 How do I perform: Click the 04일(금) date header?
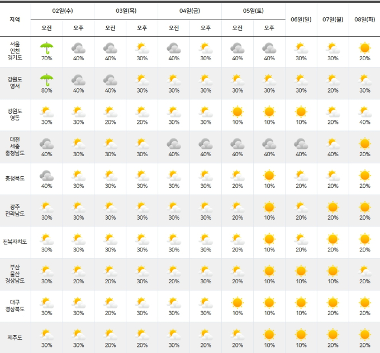189,11
